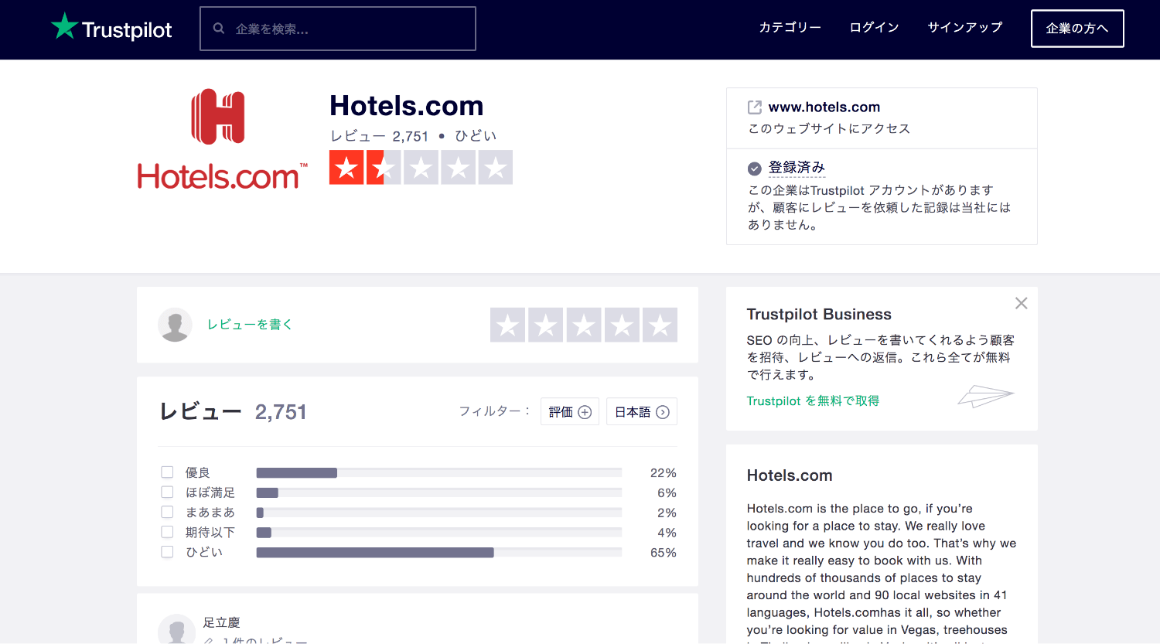Click the 6% percentage value
The height and width of the screenshot is (644, 1160).
[x=667, y=492]
